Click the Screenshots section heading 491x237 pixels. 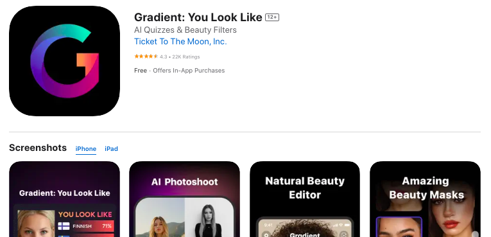point(38,148)
